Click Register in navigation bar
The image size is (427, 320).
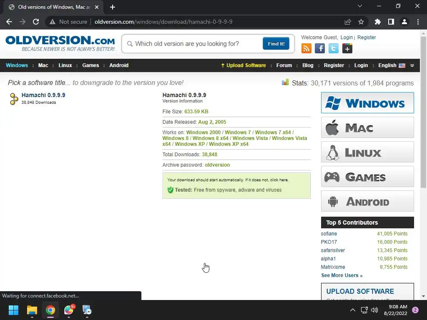(334, 65)
